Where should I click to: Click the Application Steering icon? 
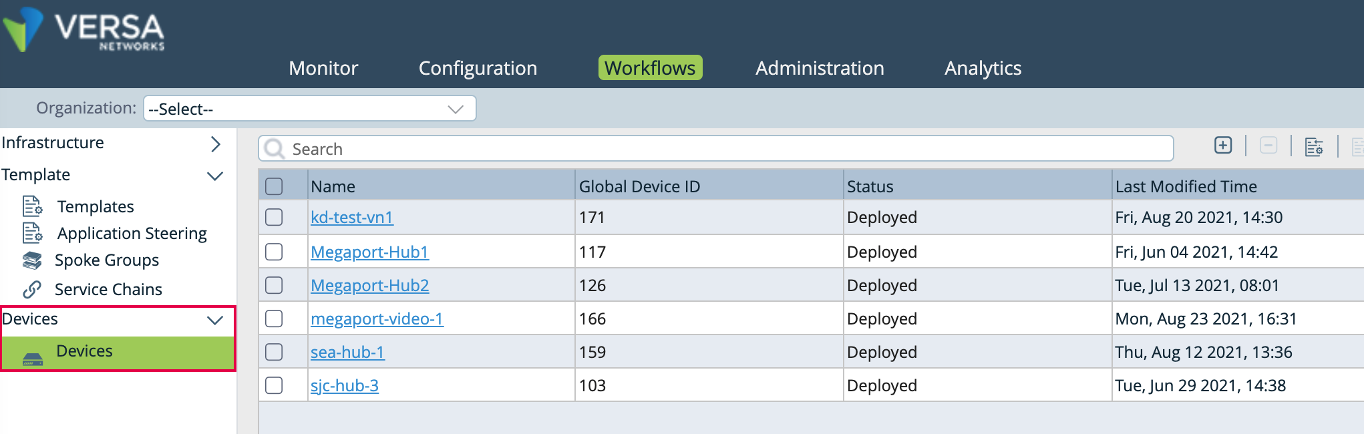(x=32, y=233)
